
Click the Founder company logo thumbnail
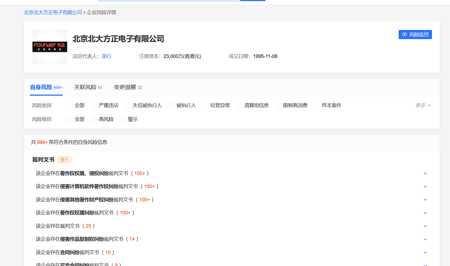[x=50, y=47]
